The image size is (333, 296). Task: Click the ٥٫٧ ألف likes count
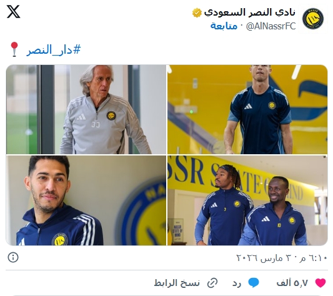(292, 283)
